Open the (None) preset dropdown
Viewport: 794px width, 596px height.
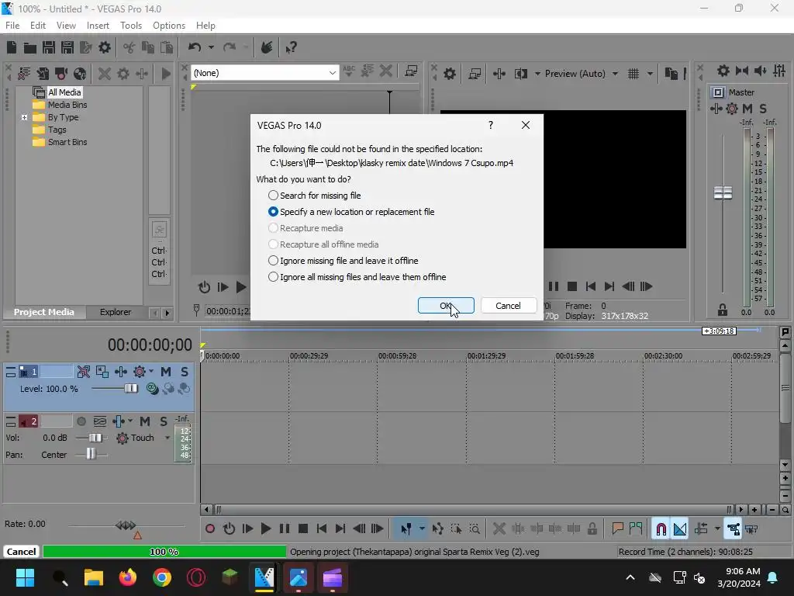(x=332, y=73)
